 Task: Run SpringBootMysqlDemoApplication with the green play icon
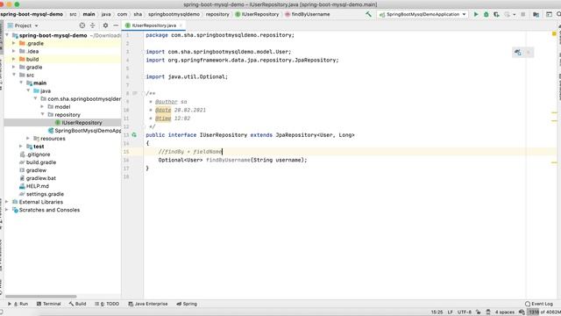point(476,14)
